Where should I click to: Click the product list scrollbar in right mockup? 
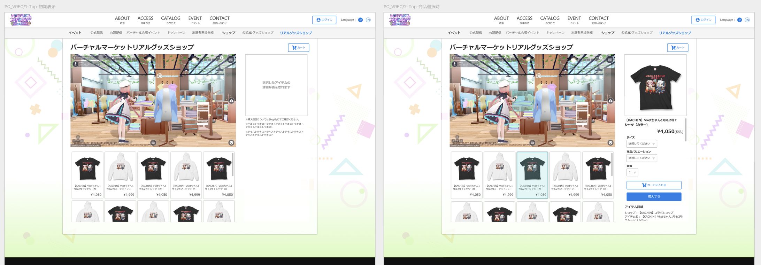(612, 164)
